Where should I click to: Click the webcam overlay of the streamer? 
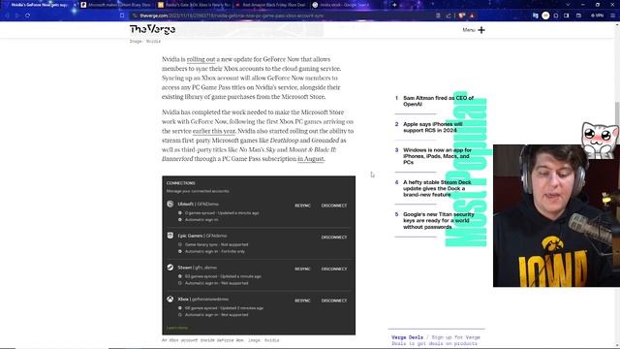pos(556,215)
